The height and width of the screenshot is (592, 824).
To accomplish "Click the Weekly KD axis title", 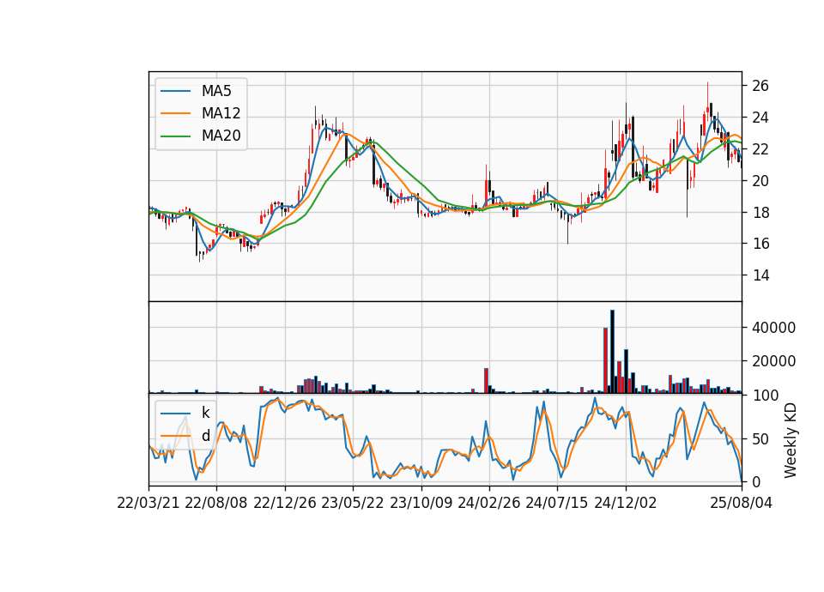I will click(791, 440).
